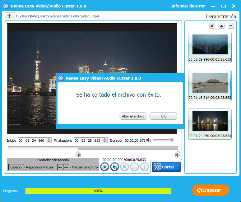Increase Finalización time with up stepper
Screen dimensions: 241x202
[x=105, y=139]
